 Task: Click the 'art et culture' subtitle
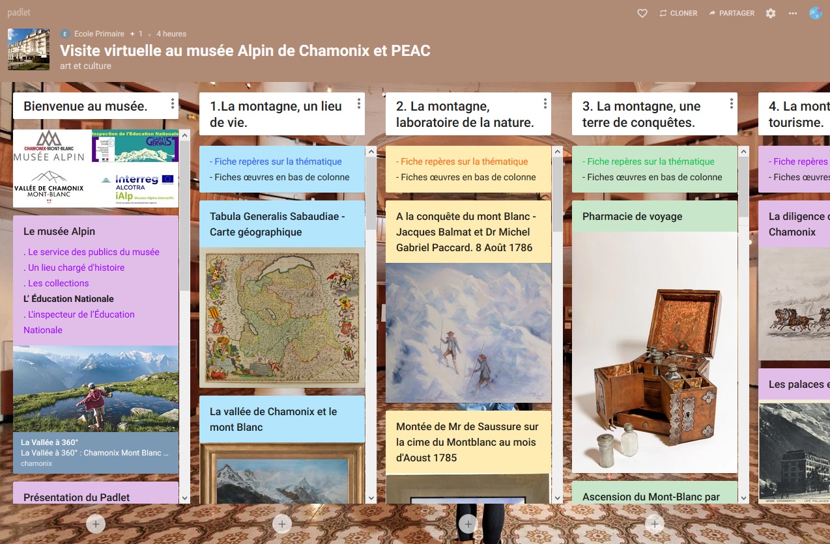[85, 66]
